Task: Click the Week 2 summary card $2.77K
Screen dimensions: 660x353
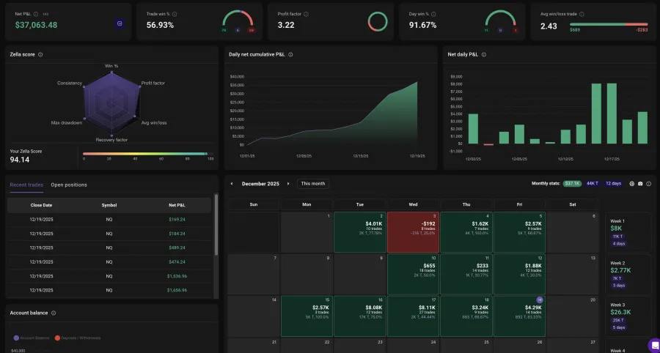Action: tap(628, 274)
